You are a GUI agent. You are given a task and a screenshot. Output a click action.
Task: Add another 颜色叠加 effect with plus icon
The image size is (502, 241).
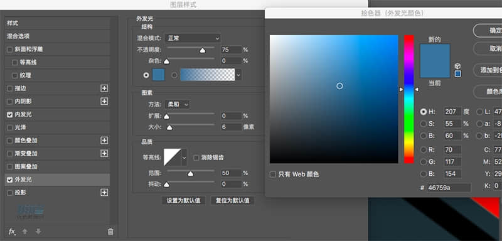[104, 141]
